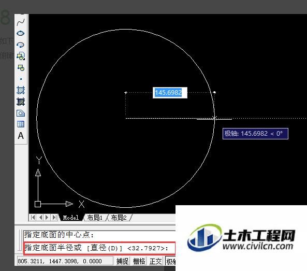This screenshot has width=307, height=271.
Task: Switch to the Model tab
Action: point(71,218)
